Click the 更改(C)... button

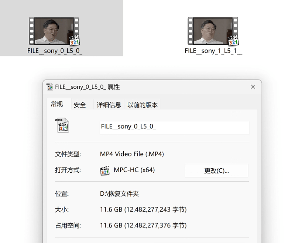click(x=216, y=171)
